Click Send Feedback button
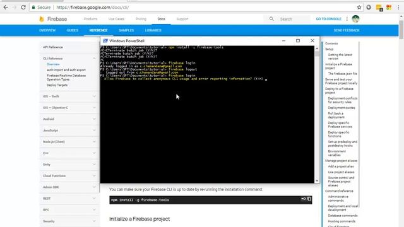The image size is (404, 227). pos(347,30)
